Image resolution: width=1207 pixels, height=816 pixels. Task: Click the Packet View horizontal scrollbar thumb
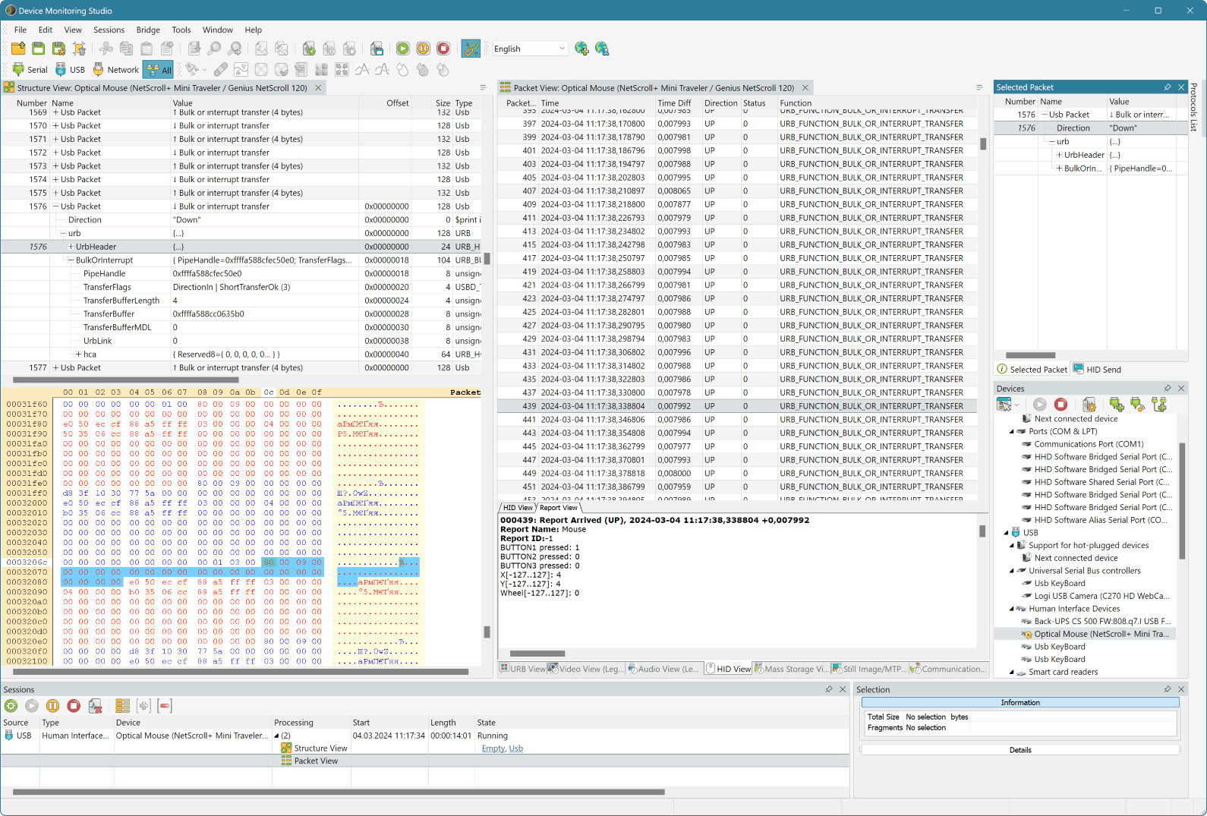[x=537, y=653]
